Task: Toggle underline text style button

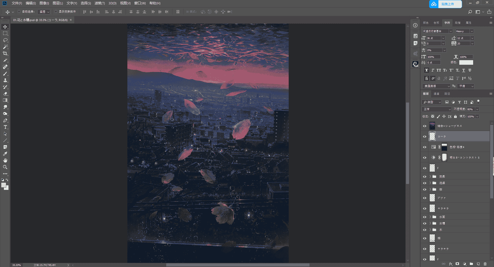Action: coord(464,70)
